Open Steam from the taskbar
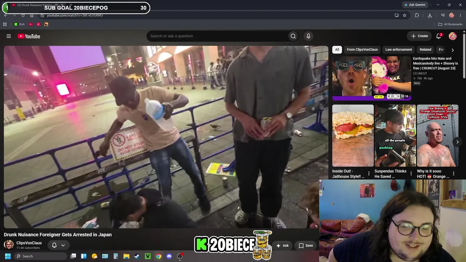Image resolution: width=466 pixels, height=262 pixels. tap(137, 256)
